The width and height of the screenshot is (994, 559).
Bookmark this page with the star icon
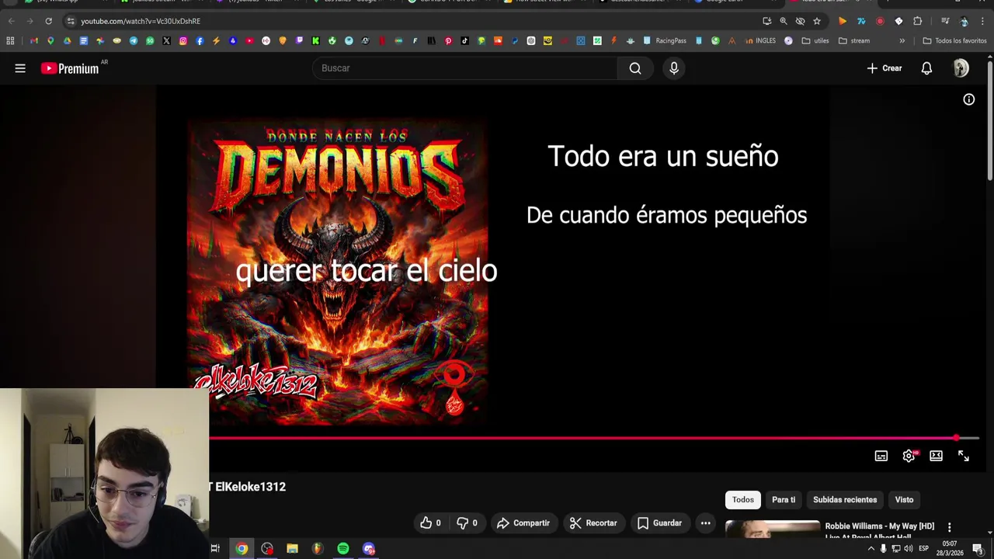coord(817,21)
